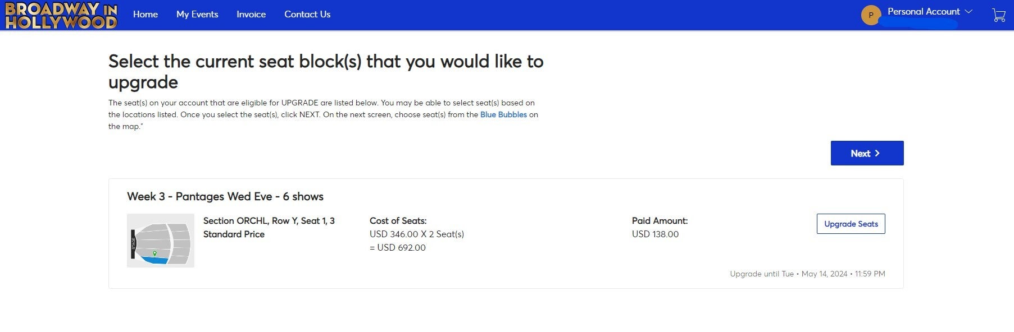Click the total cost USD 692.00
1014x332 pixels.
click(398, 248)
